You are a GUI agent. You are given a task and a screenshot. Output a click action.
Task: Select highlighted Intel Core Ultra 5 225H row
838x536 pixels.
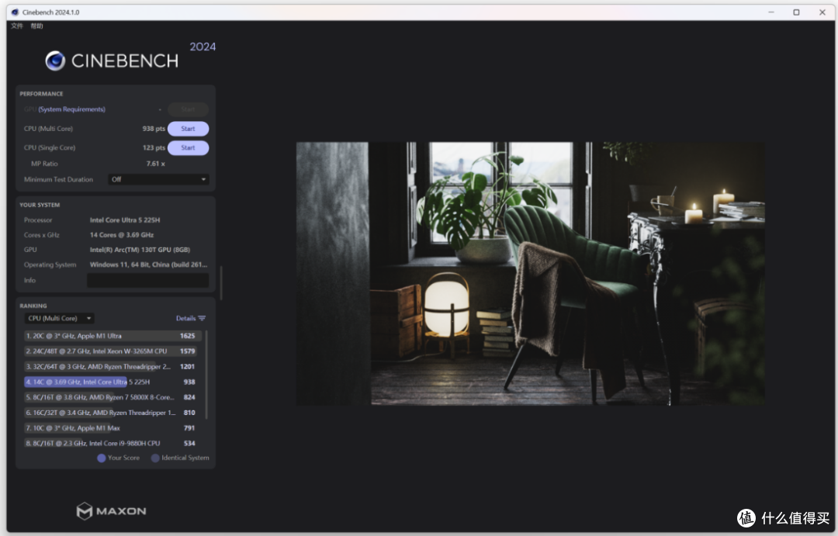(x=113, y=382)
